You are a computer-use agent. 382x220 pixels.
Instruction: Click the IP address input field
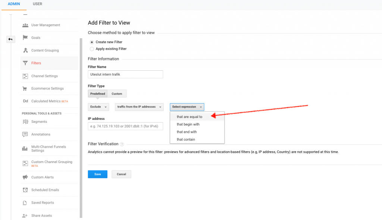pos(125,126)
